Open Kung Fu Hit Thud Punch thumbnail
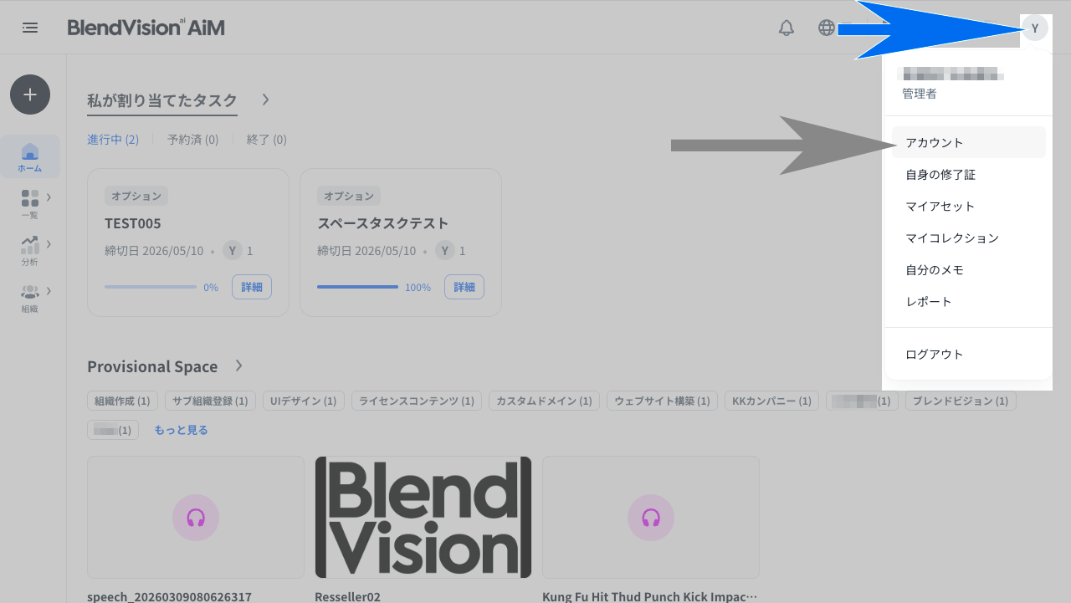 [x=651, y=518]
